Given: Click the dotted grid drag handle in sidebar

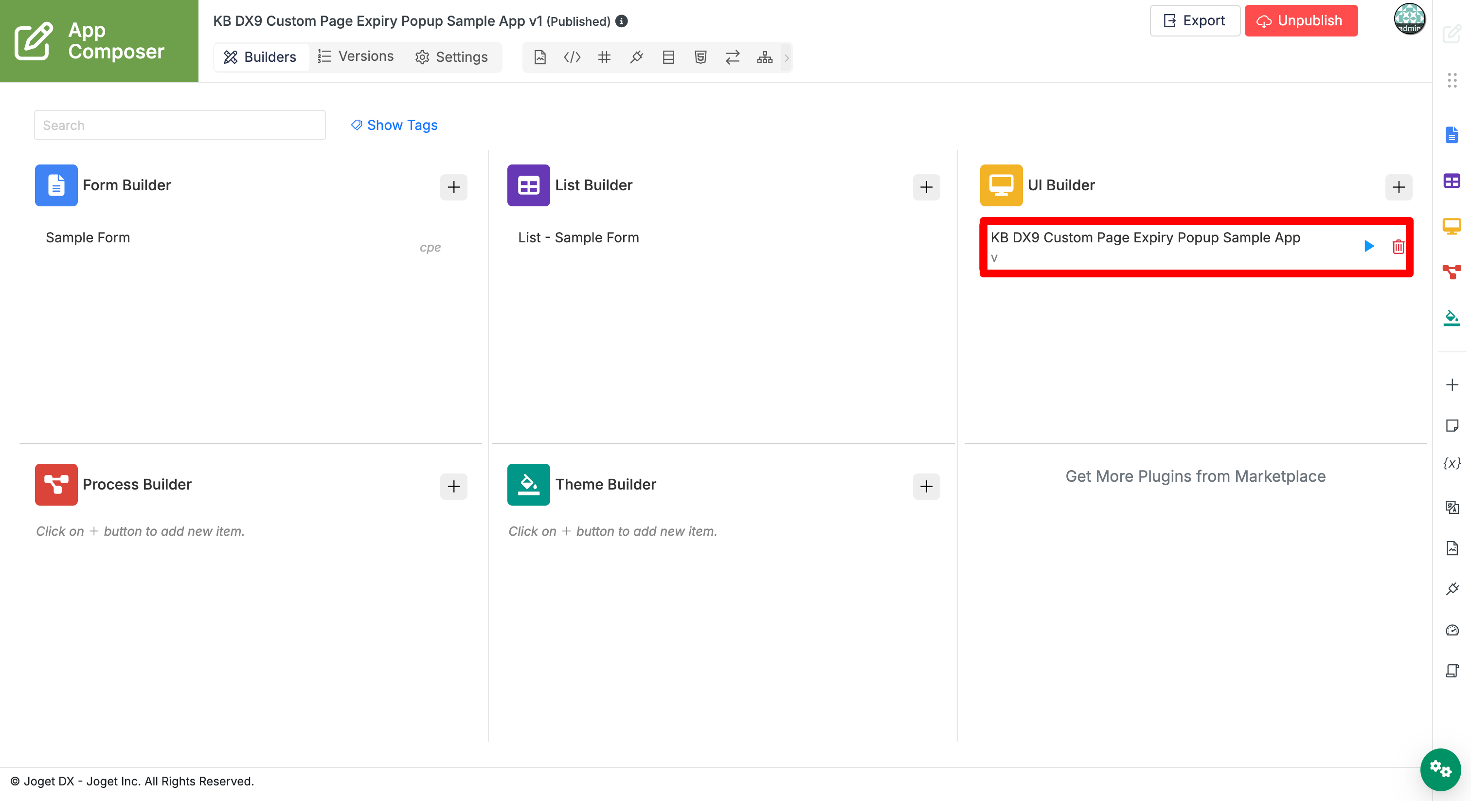Looking at the screenshot, I should tap(1452, 80).
